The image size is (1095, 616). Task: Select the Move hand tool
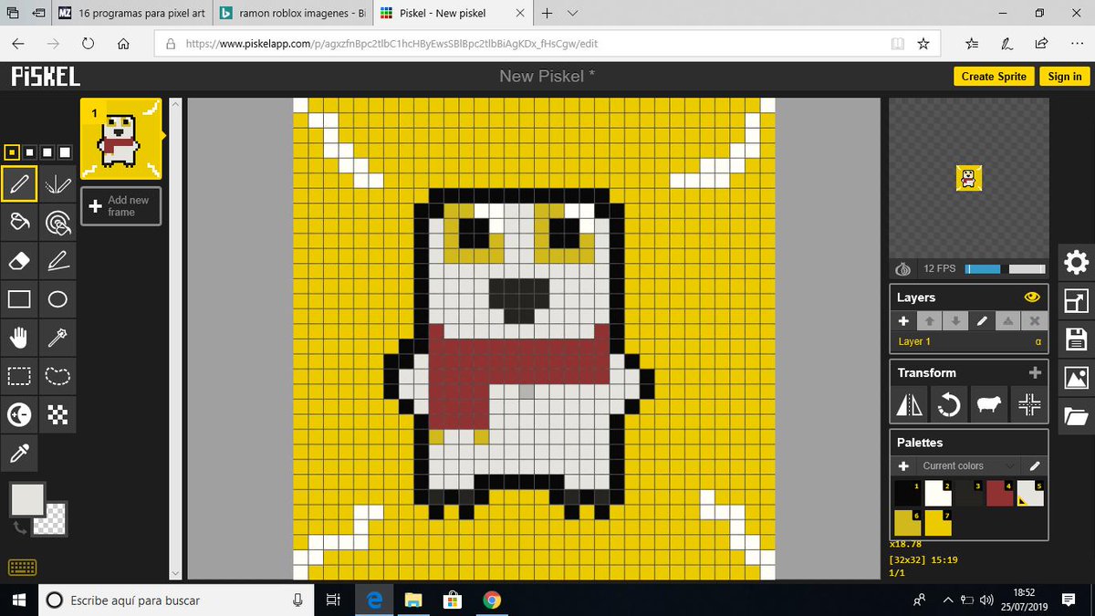point(19,338)
